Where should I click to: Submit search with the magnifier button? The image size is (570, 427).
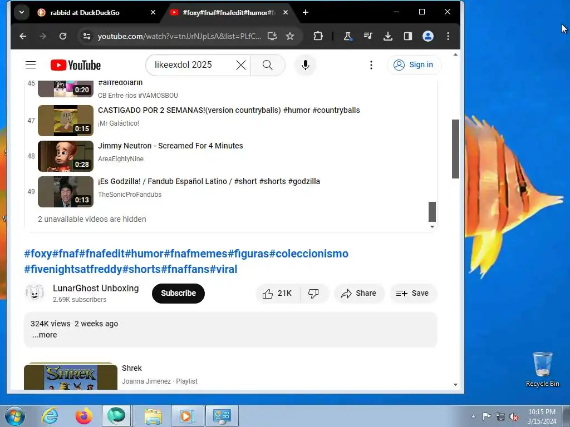pyautogui.click(x=268, y=65)
